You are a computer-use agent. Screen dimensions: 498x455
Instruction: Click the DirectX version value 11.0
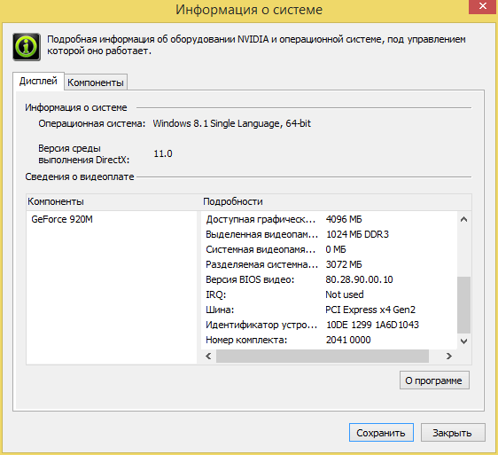[163, 154]
